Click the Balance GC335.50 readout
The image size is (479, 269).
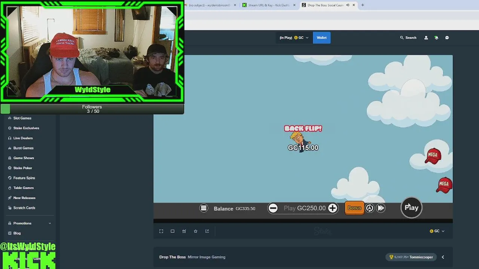click(235, 208)
